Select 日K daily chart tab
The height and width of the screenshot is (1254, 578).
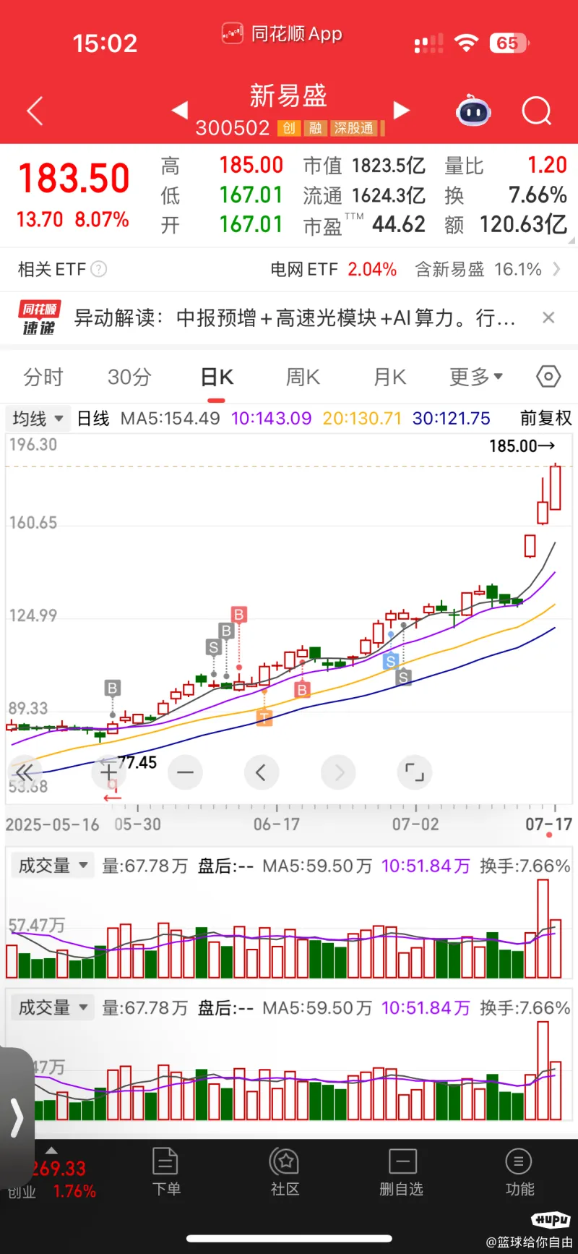point(217,377)
